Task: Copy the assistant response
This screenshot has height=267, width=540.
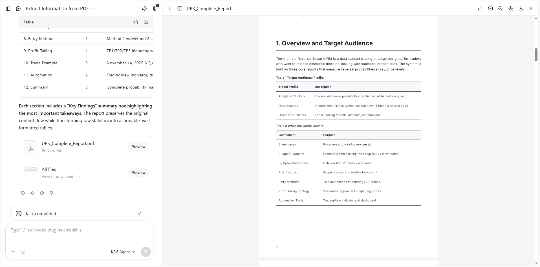Action: coord(23,193)
